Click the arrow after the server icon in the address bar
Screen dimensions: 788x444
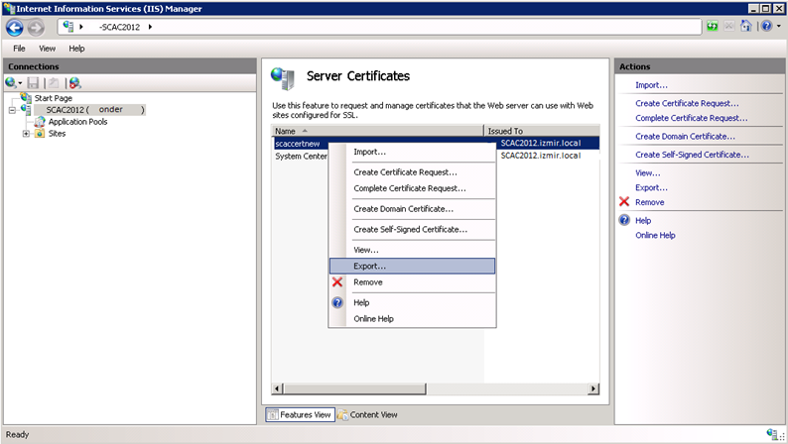tap(81, 27)
